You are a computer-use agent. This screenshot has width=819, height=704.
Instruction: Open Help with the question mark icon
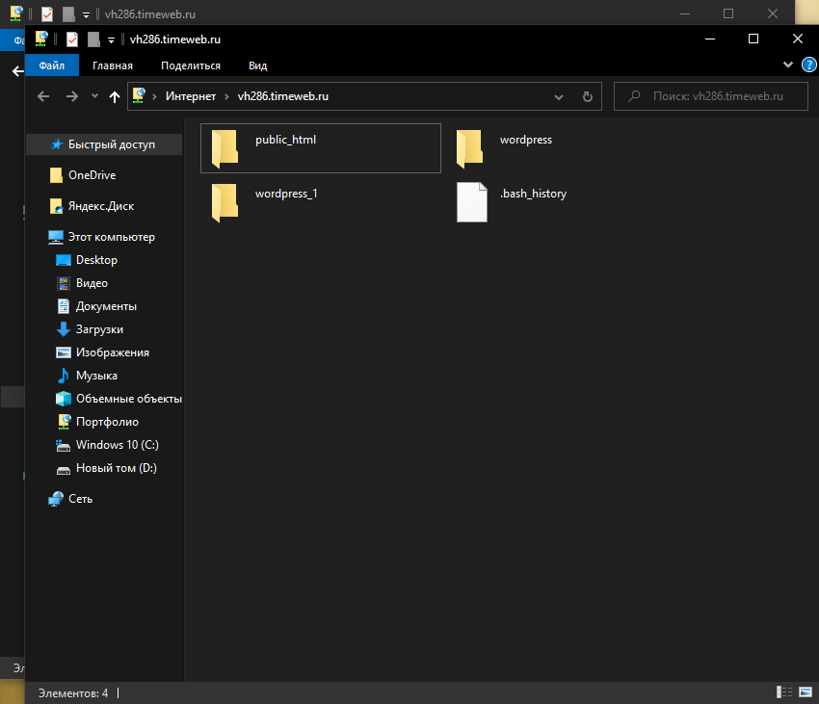click(x=808, y=65)
